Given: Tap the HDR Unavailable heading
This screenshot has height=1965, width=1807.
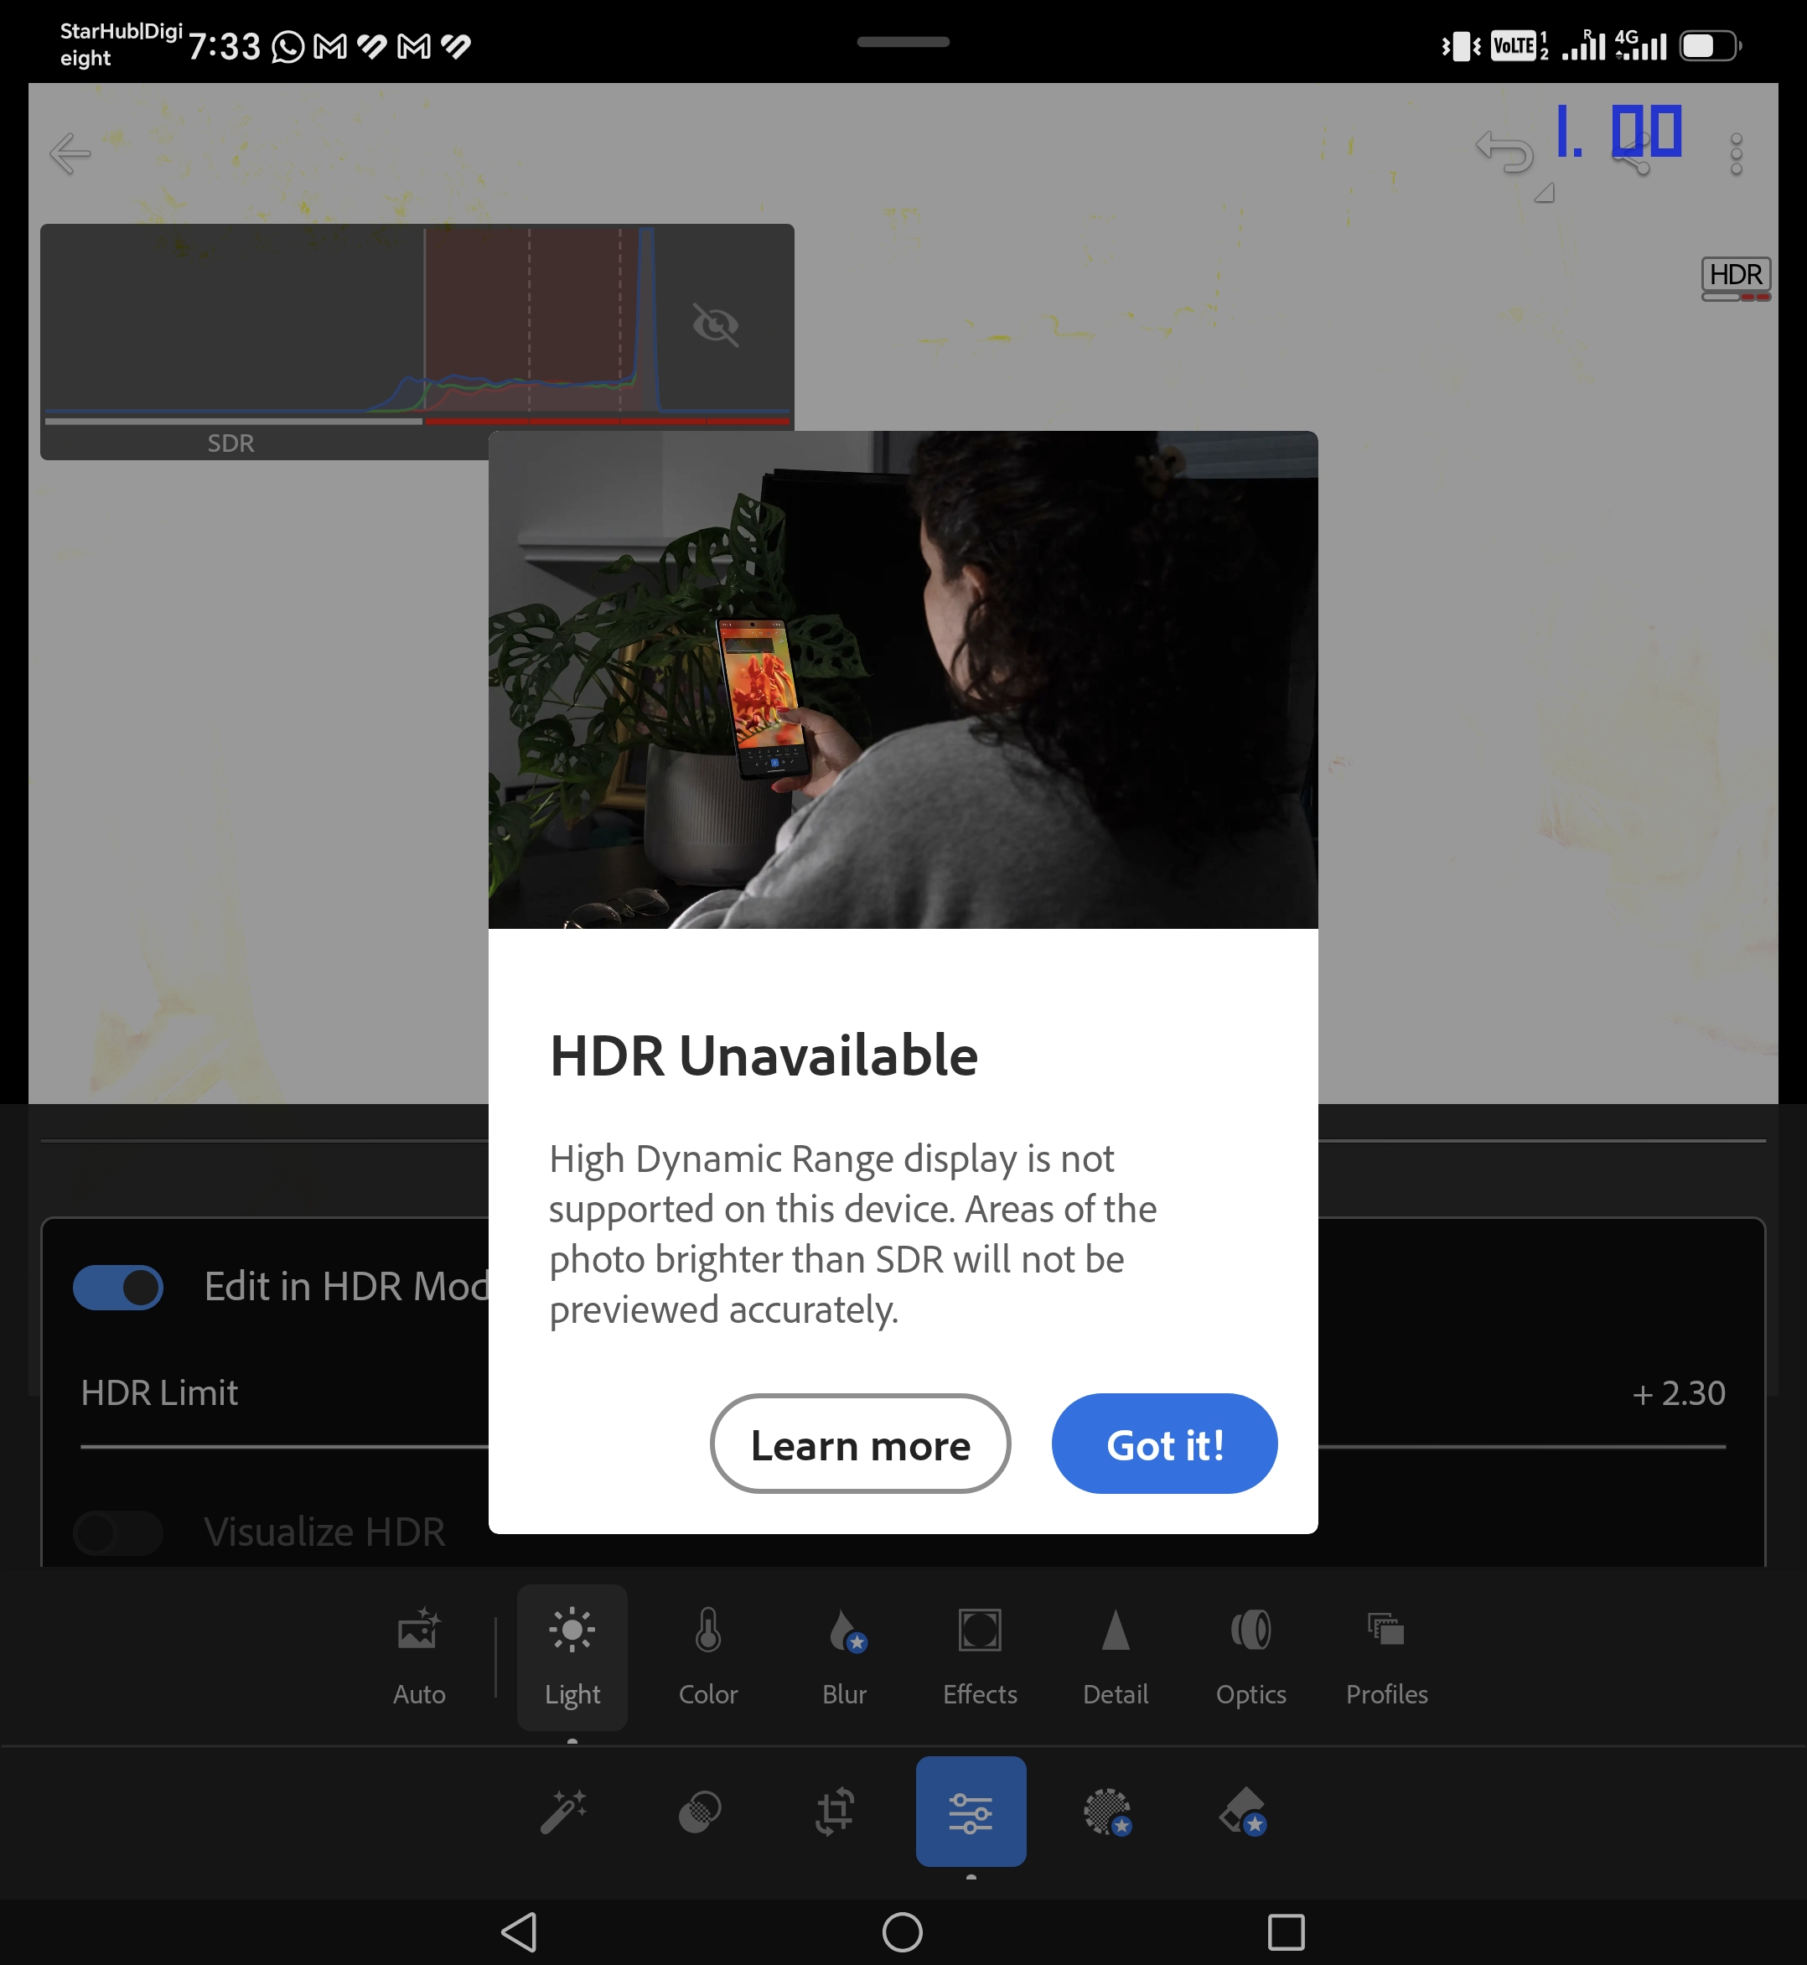Looking at the screenshot, I should (x=764, y=1056).
